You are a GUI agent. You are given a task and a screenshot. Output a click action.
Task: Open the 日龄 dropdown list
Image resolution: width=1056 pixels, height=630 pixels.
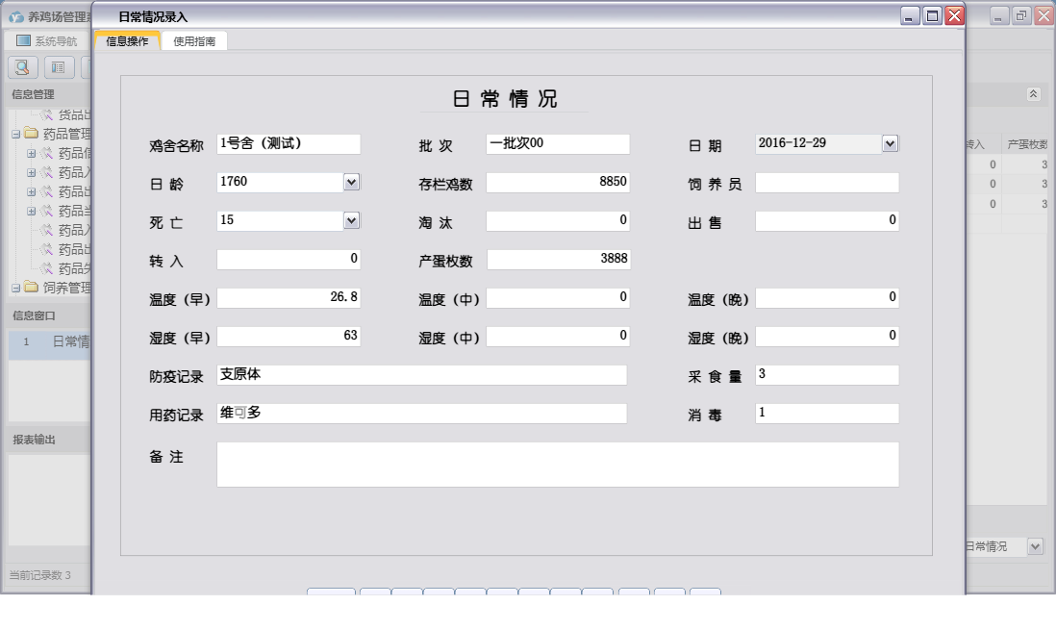351,183
